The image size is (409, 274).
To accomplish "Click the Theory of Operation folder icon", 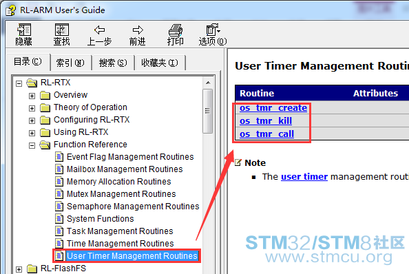I will pos(45,107).
